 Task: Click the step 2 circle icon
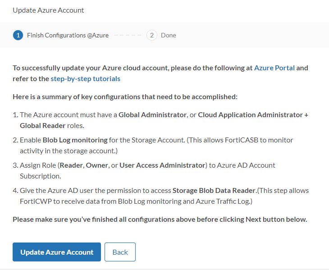point(152,35)
